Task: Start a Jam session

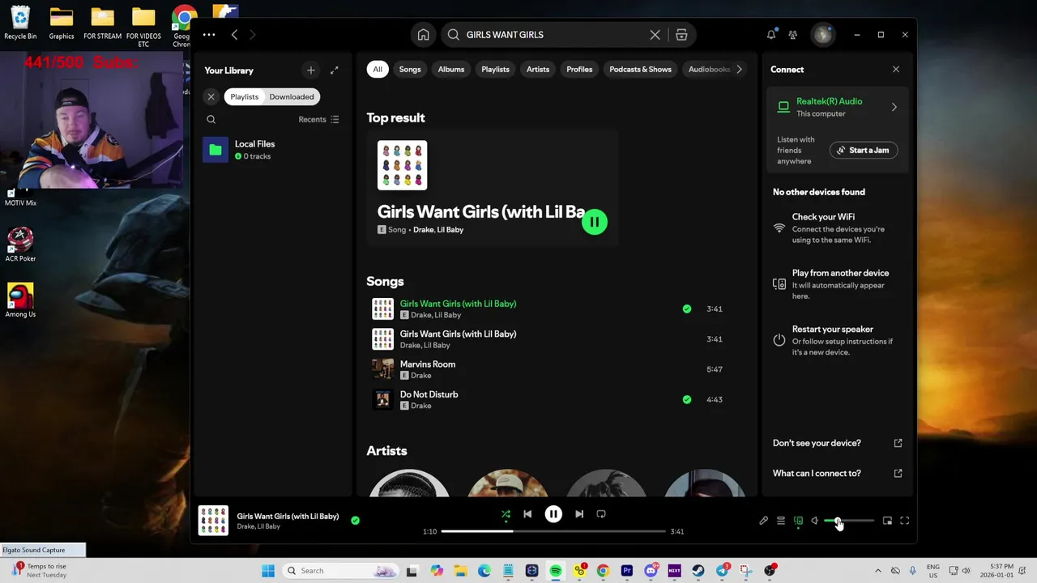Action: (864, 150)
